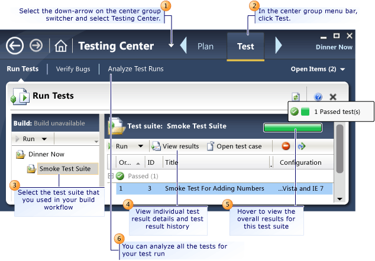375x261 pixels.
Task: Click the scrollbar down arrow
Action: point(340,198)
